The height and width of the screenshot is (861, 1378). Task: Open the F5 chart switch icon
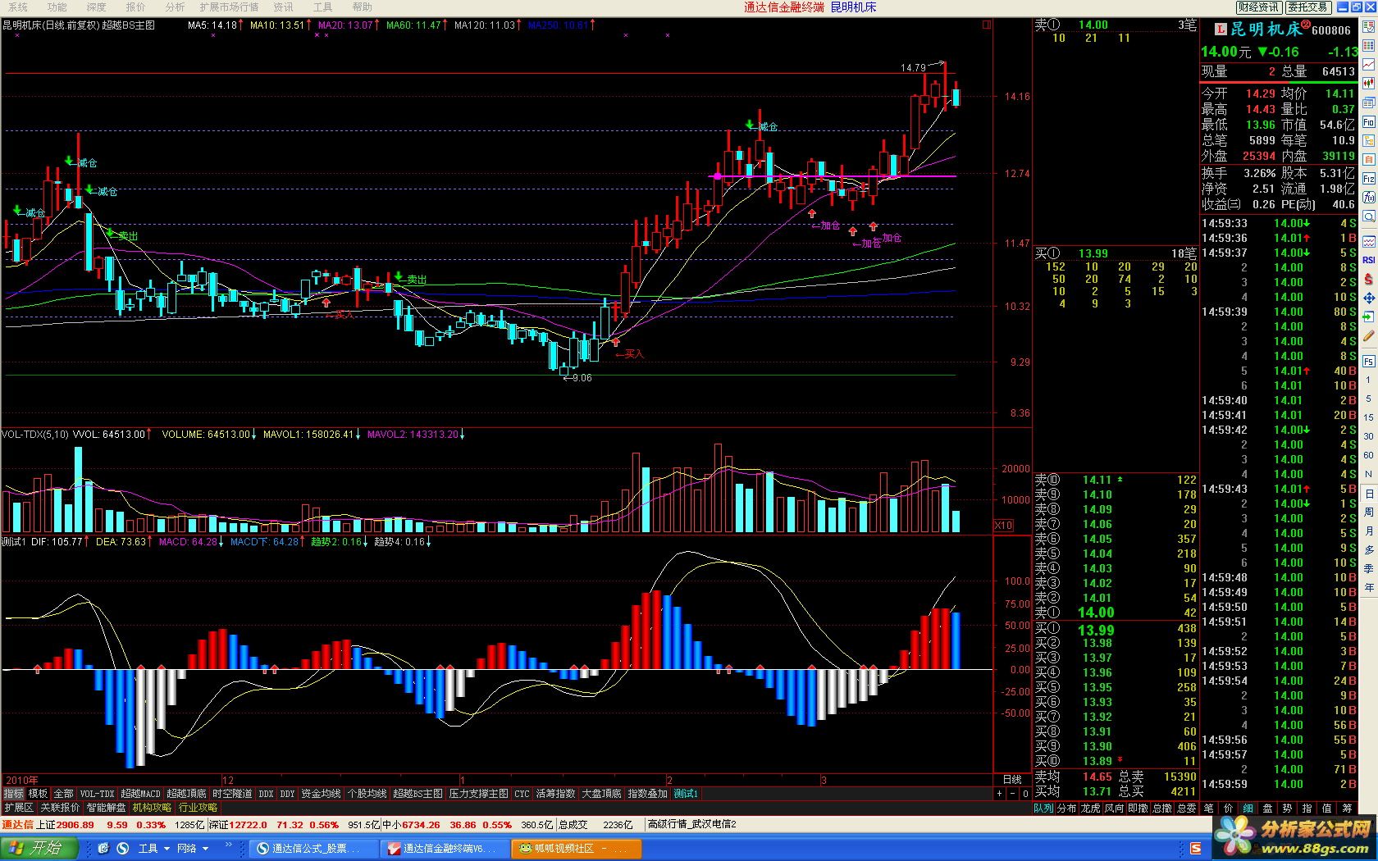click(1368, 361)
